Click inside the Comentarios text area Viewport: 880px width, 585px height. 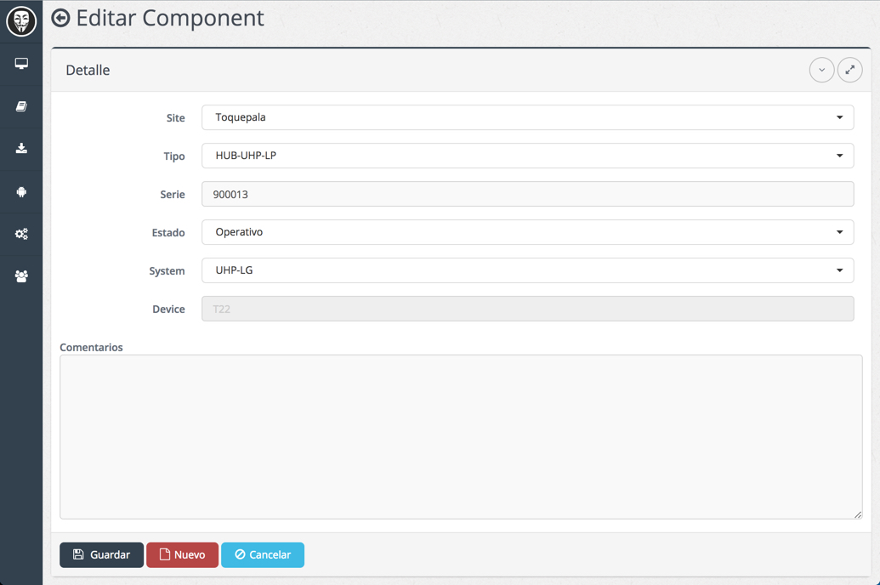[461, 437]
